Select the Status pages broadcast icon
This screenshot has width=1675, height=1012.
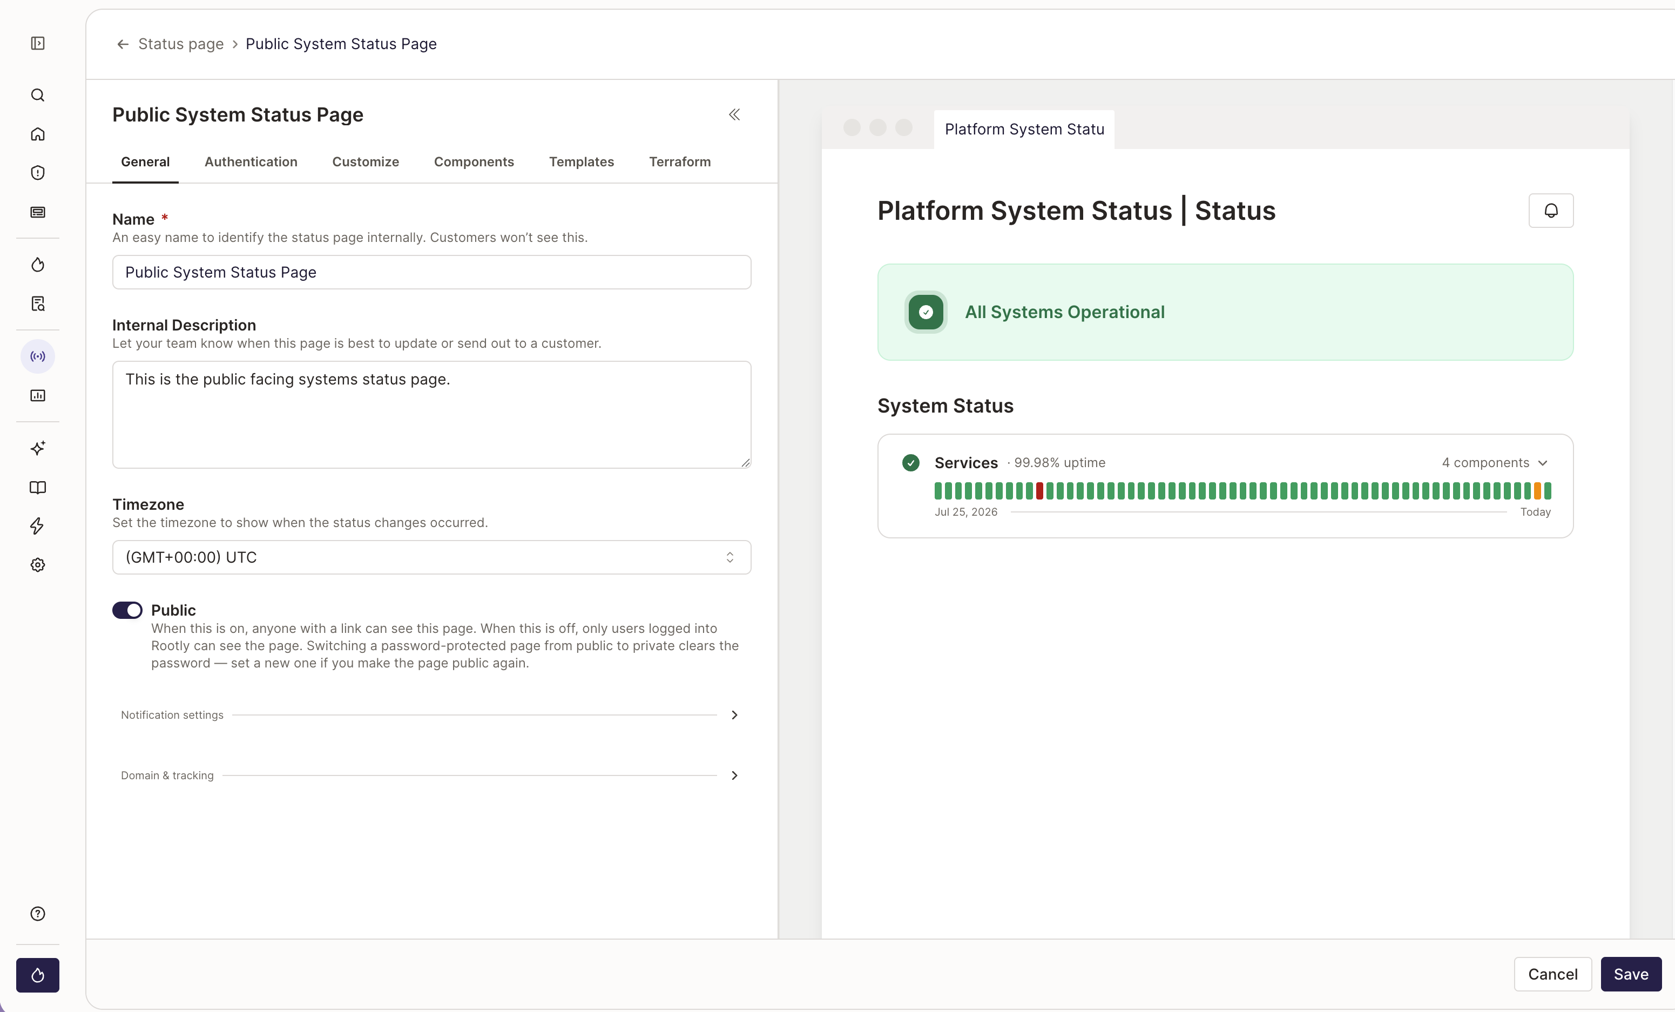[38, 356]
